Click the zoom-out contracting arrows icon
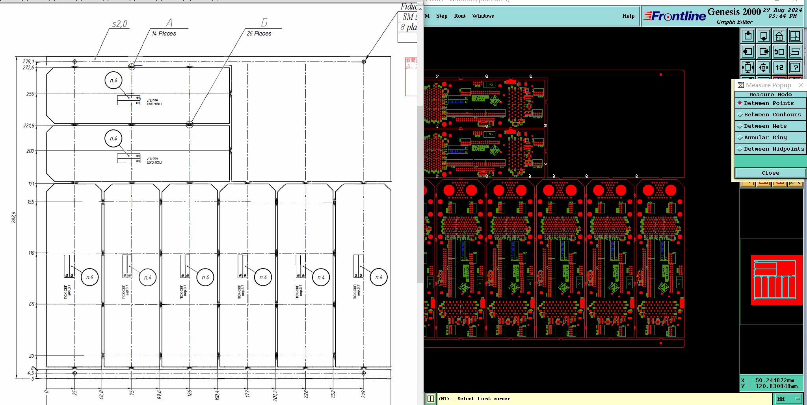Image resolution: width=807 pixels, height=405 pixels. 763,67
